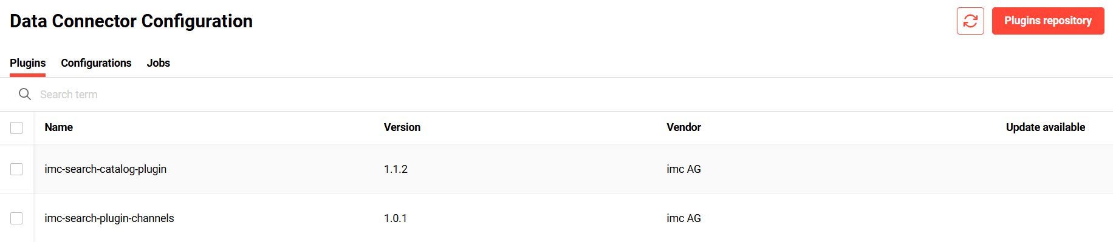Viewport: 1113px width, 242px height.
Task: Click imc AG vendor of channels plugin
Action: pos(683,218)
